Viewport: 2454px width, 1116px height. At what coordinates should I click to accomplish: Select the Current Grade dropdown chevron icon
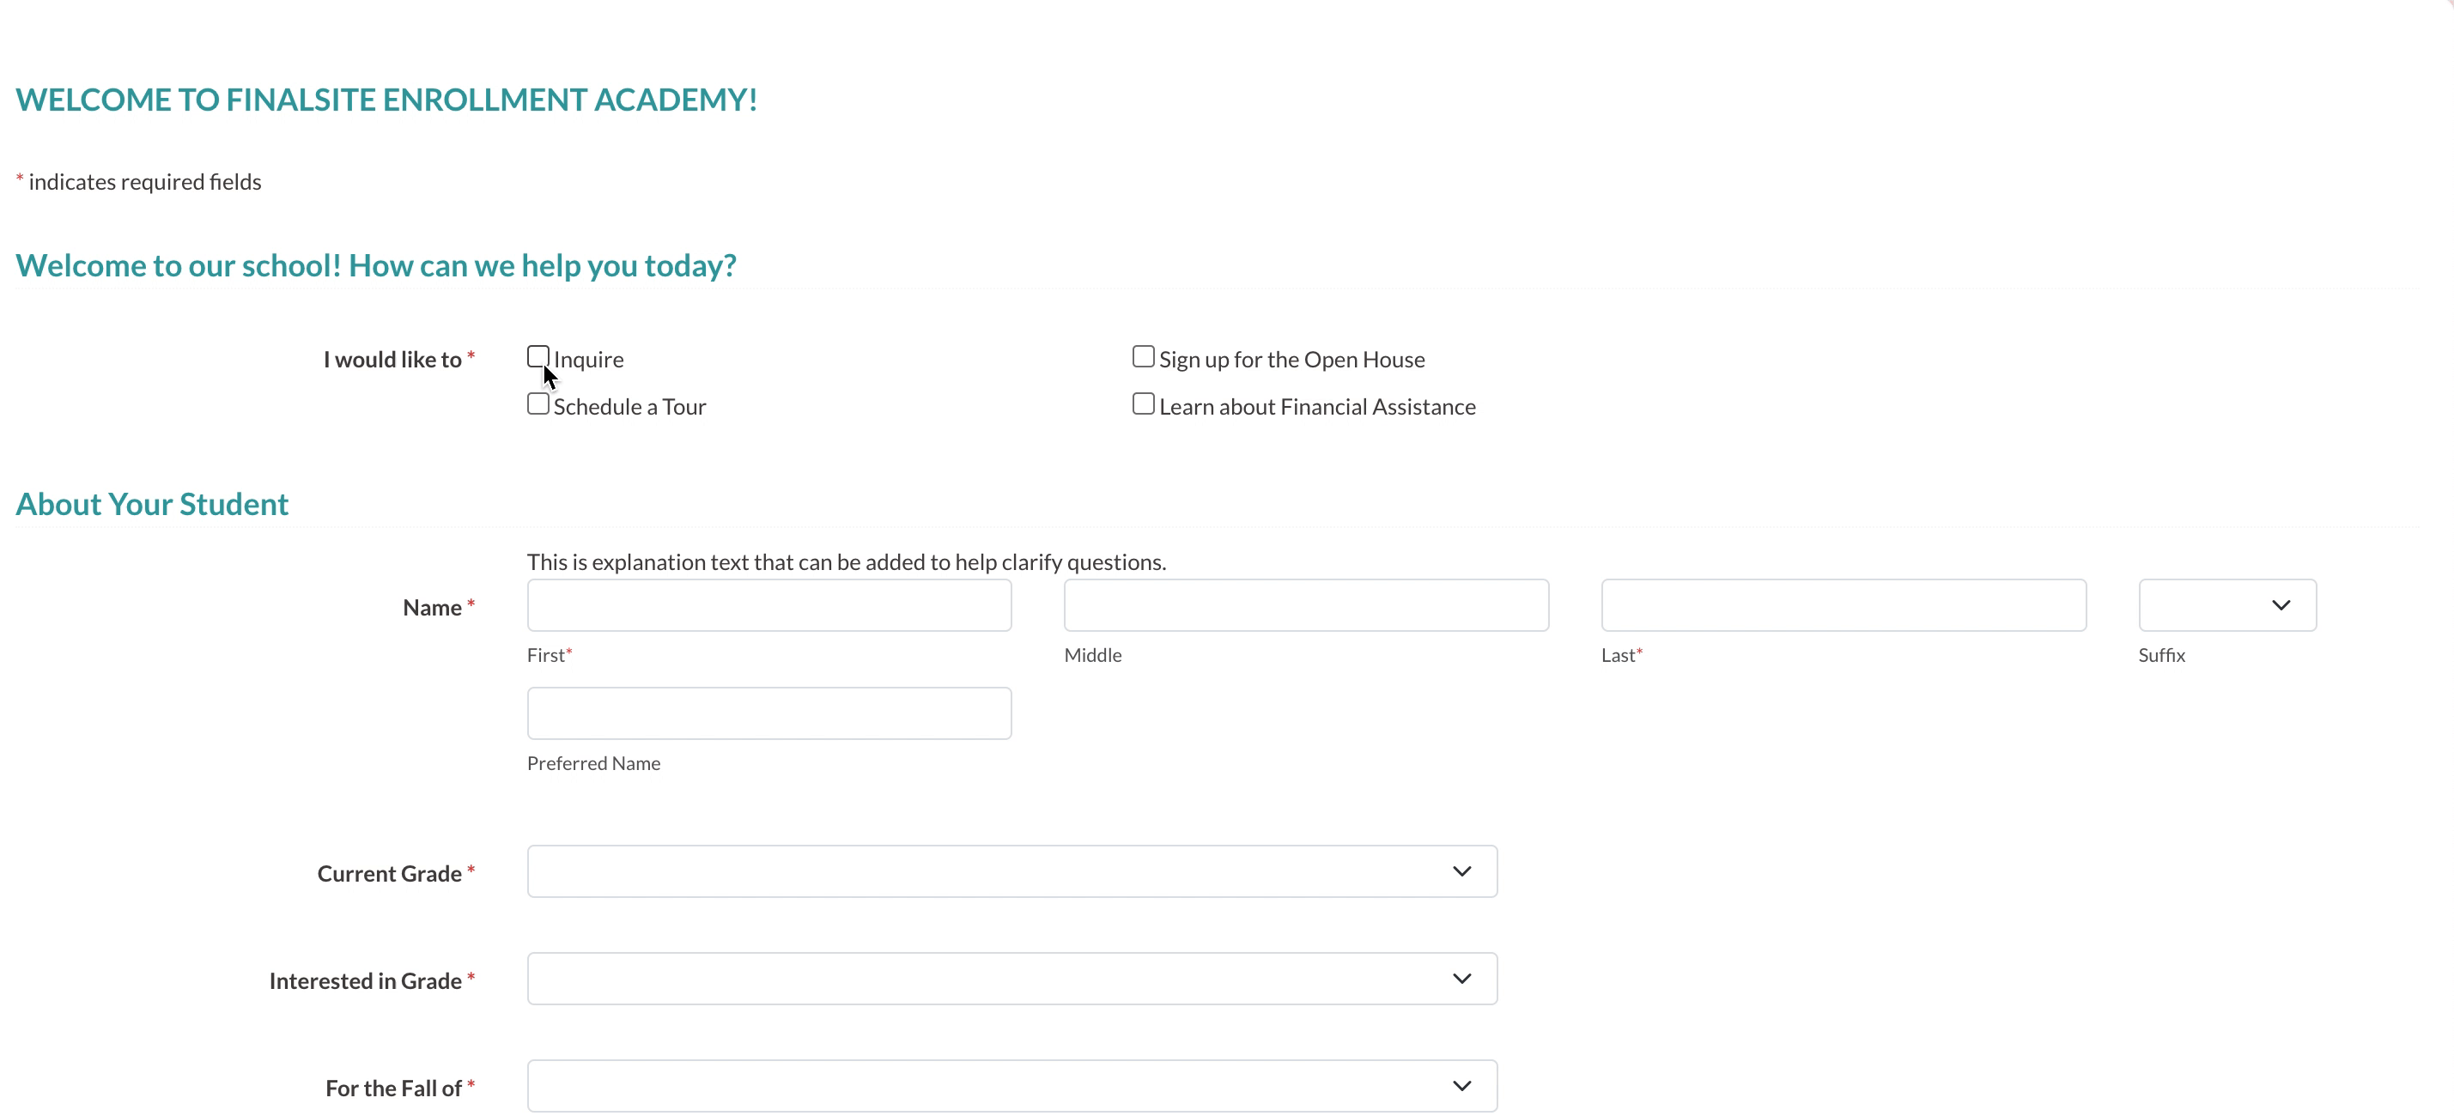click(1461, 872)
